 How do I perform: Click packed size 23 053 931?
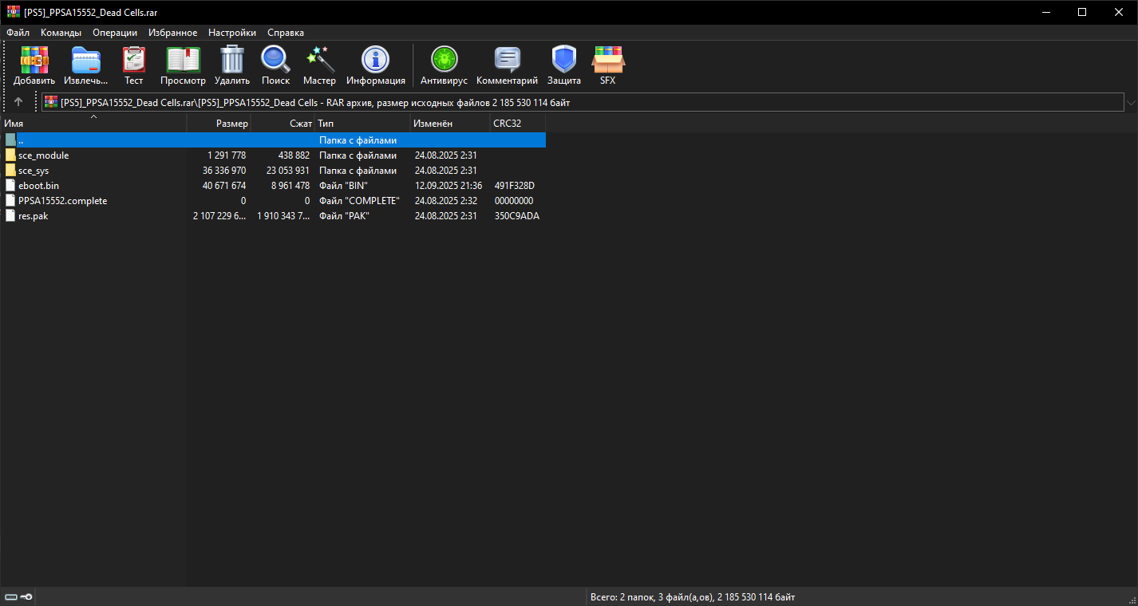[x=288, y=171]
